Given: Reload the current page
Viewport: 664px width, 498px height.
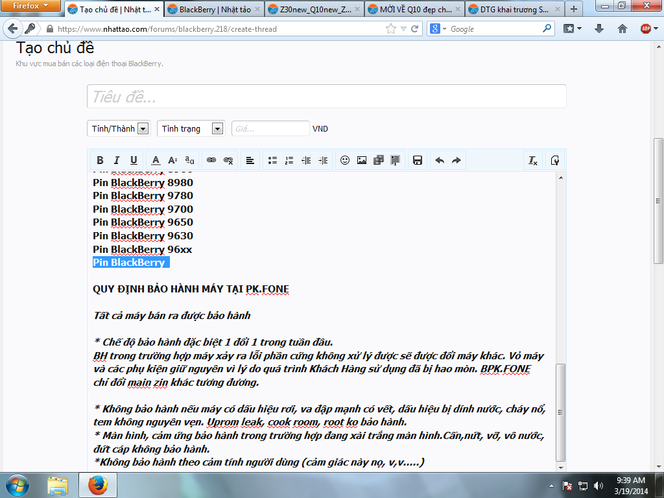Looking at the screenshot, I should [x=414, y=29].
